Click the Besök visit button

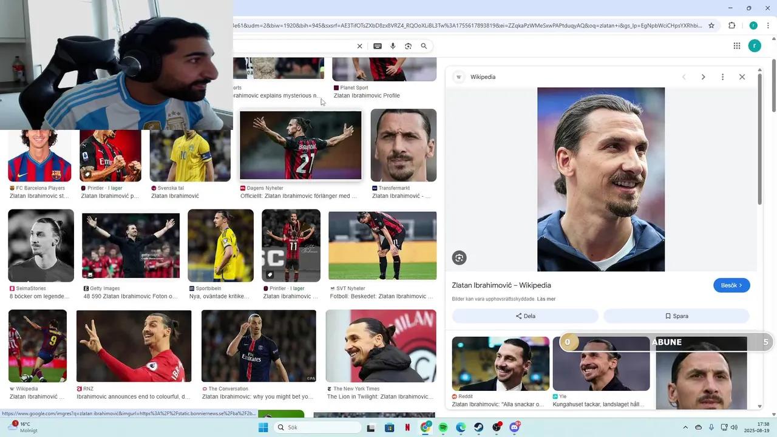click(x=731, y=285)
